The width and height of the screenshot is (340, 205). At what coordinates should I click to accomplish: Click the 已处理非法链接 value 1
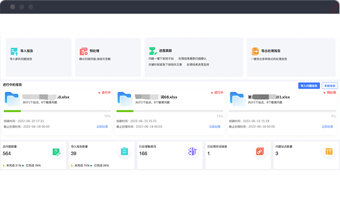[x=209, y=154]
